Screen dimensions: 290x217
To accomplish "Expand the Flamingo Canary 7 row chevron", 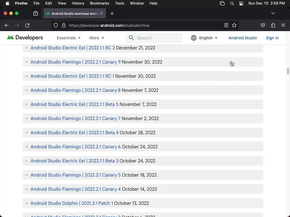I will [x=27, y=118].
